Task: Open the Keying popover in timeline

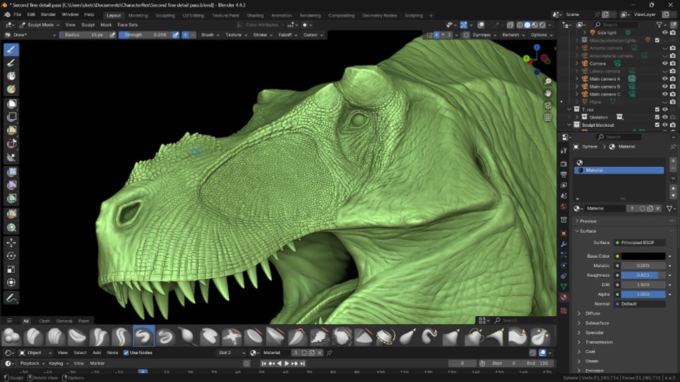Action: click(58, 364)
